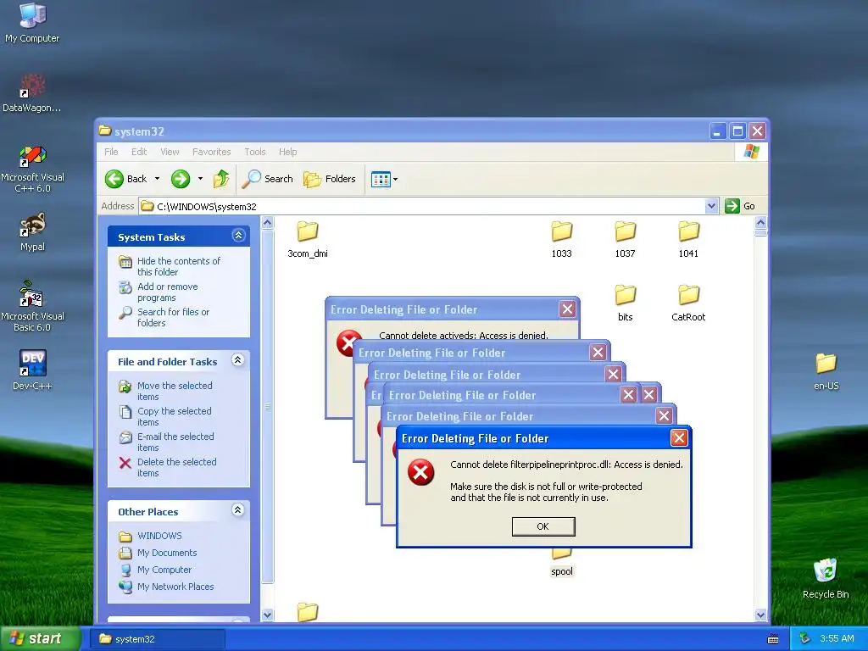This screenshot has height=651, width=868.
Task: Click the Go button
Action: click(740, 206)
